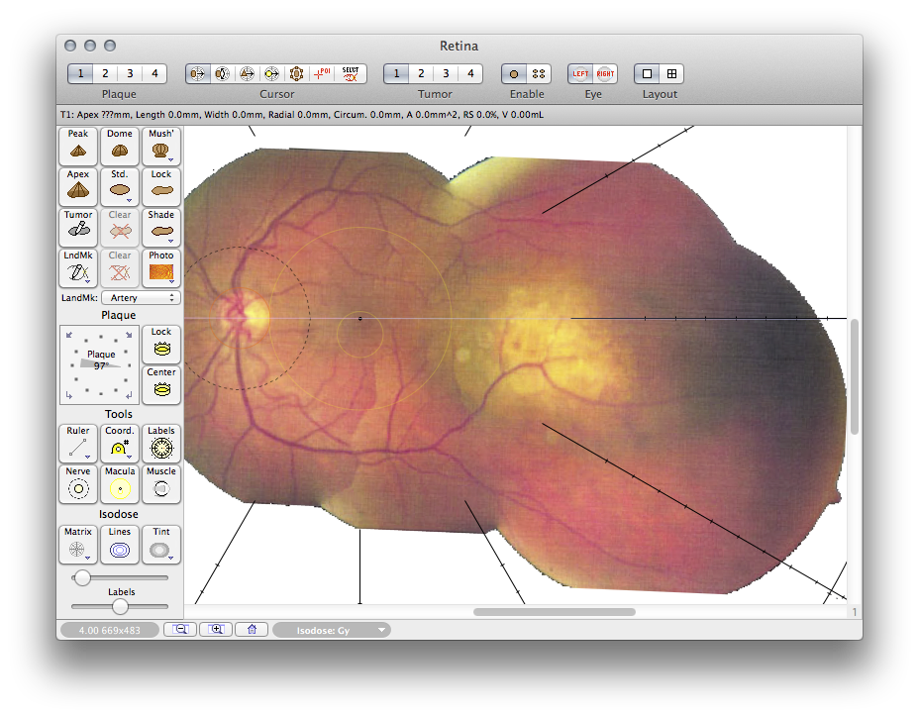Select the Peak tumor shape tool
919x718 pixels.
pyautogui.click(x=78, y=146)
